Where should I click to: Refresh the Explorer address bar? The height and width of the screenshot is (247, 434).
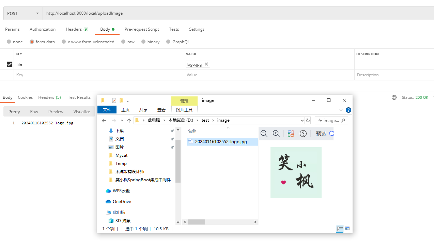[x=308, y=121]
